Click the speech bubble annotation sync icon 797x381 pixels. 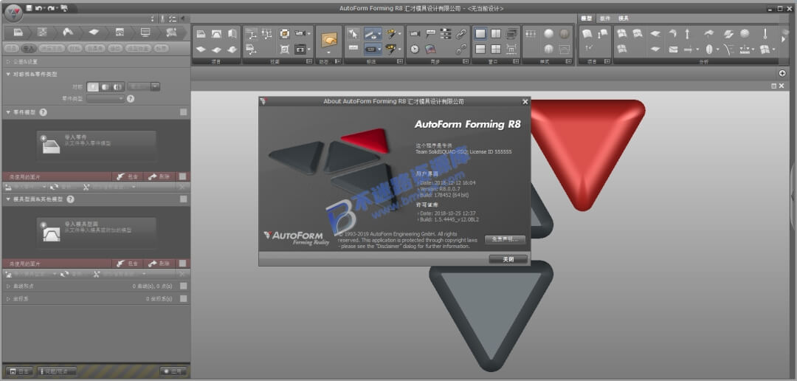430,33
